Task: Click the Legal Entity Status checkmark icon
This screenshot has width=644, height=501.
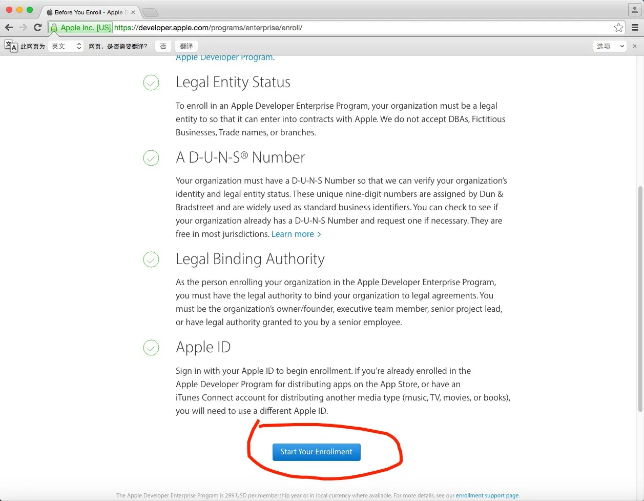Action: 151,83
